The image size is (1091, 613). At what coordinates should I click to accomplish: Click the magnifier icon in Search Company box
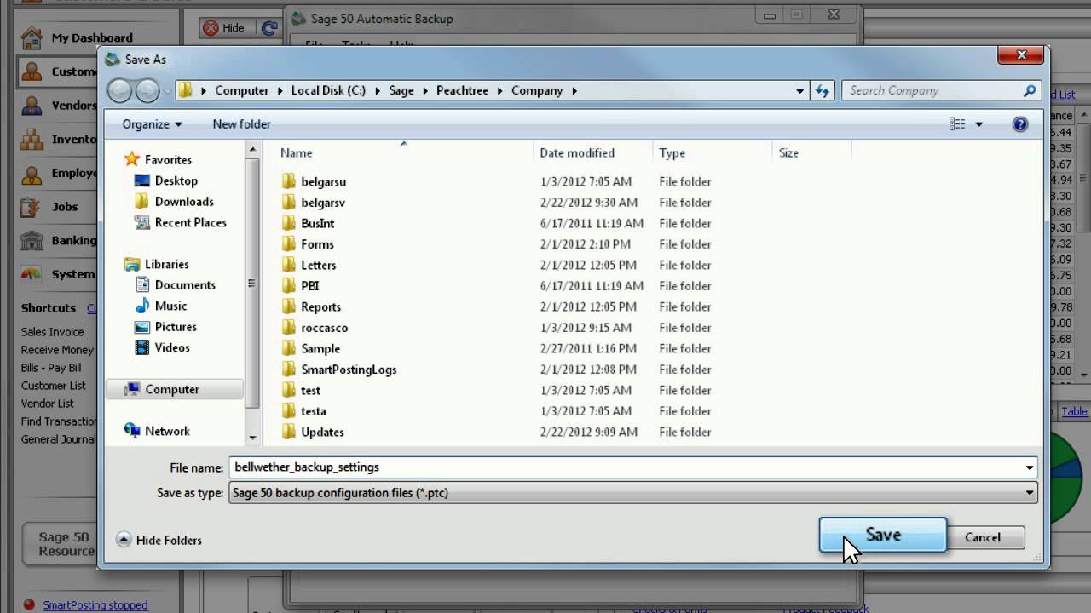click(x=1030, y=90)
